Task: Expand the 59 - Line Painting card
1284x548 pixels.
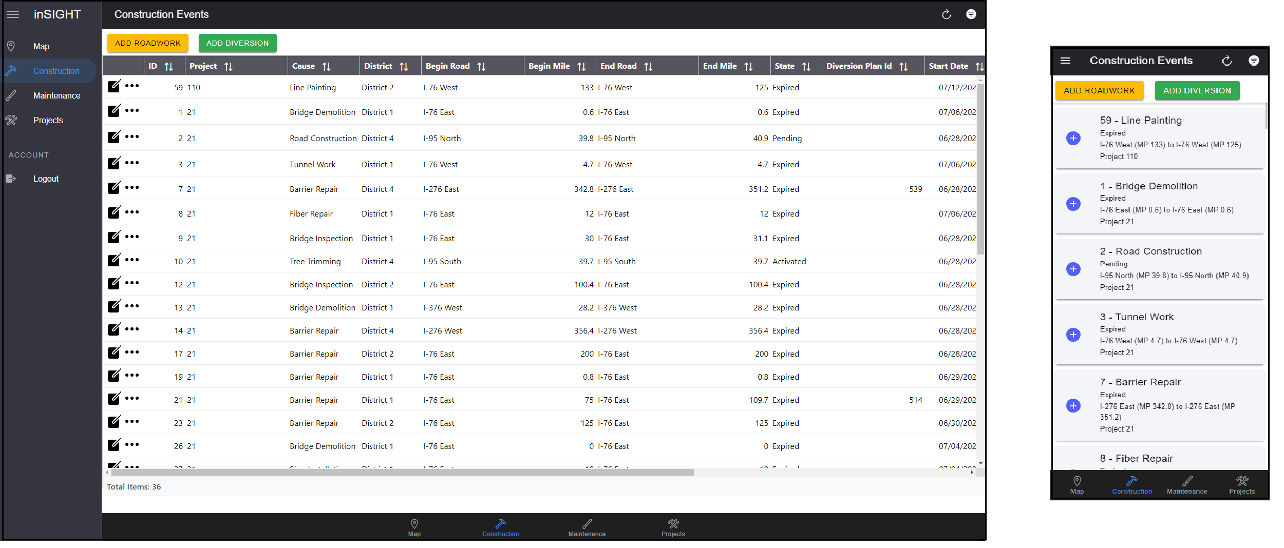Action: click(1073, 138)
